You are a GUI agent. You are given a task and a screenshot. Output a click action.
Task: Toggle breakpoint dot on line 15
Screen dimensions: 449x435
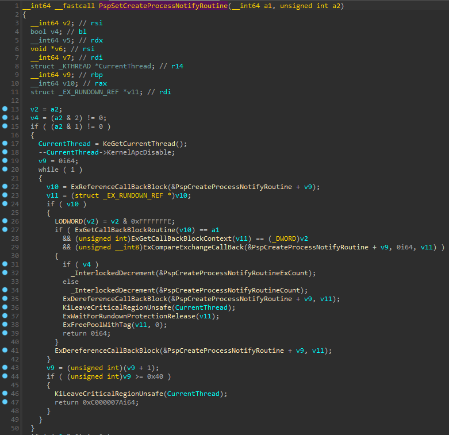point(5,126)
